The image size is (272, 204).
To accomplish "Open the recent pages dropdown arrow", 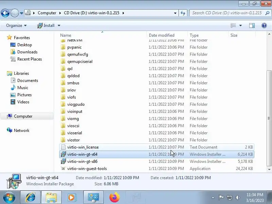I will (x=21, y=13).
